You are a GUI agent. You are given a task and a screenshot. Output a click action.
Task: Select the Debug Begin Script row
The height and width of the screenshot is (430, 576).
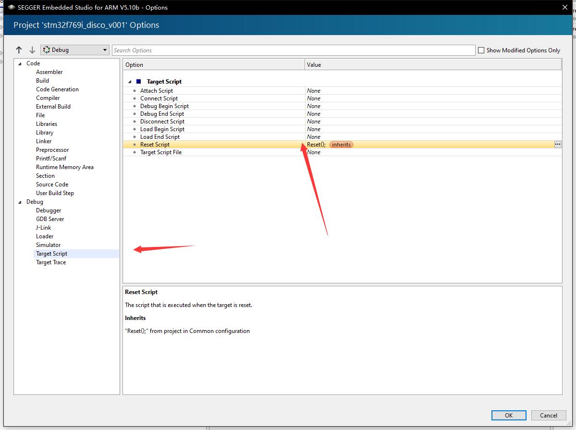click(342, 106)
